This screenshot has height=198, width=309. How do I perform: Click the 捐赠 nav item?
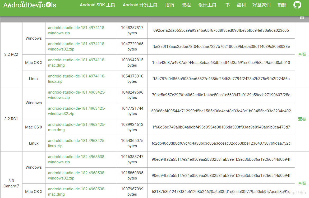[282, 5]
